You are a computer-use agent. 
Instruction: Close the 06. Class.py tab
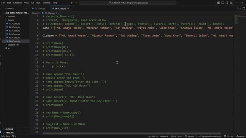pos(68,8)
